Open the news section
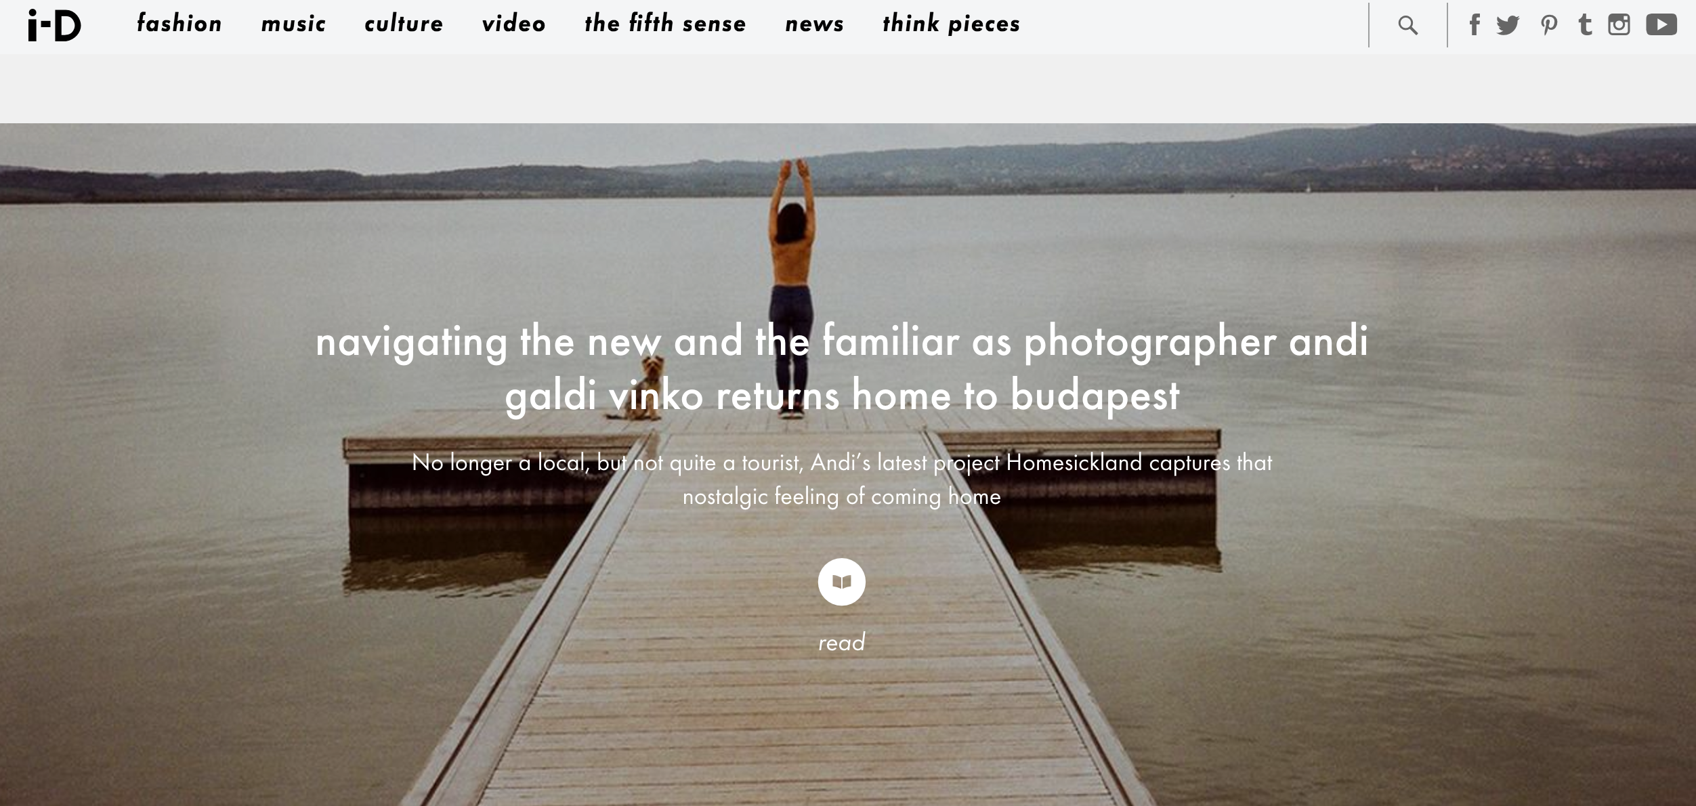 tap(814, 24)
